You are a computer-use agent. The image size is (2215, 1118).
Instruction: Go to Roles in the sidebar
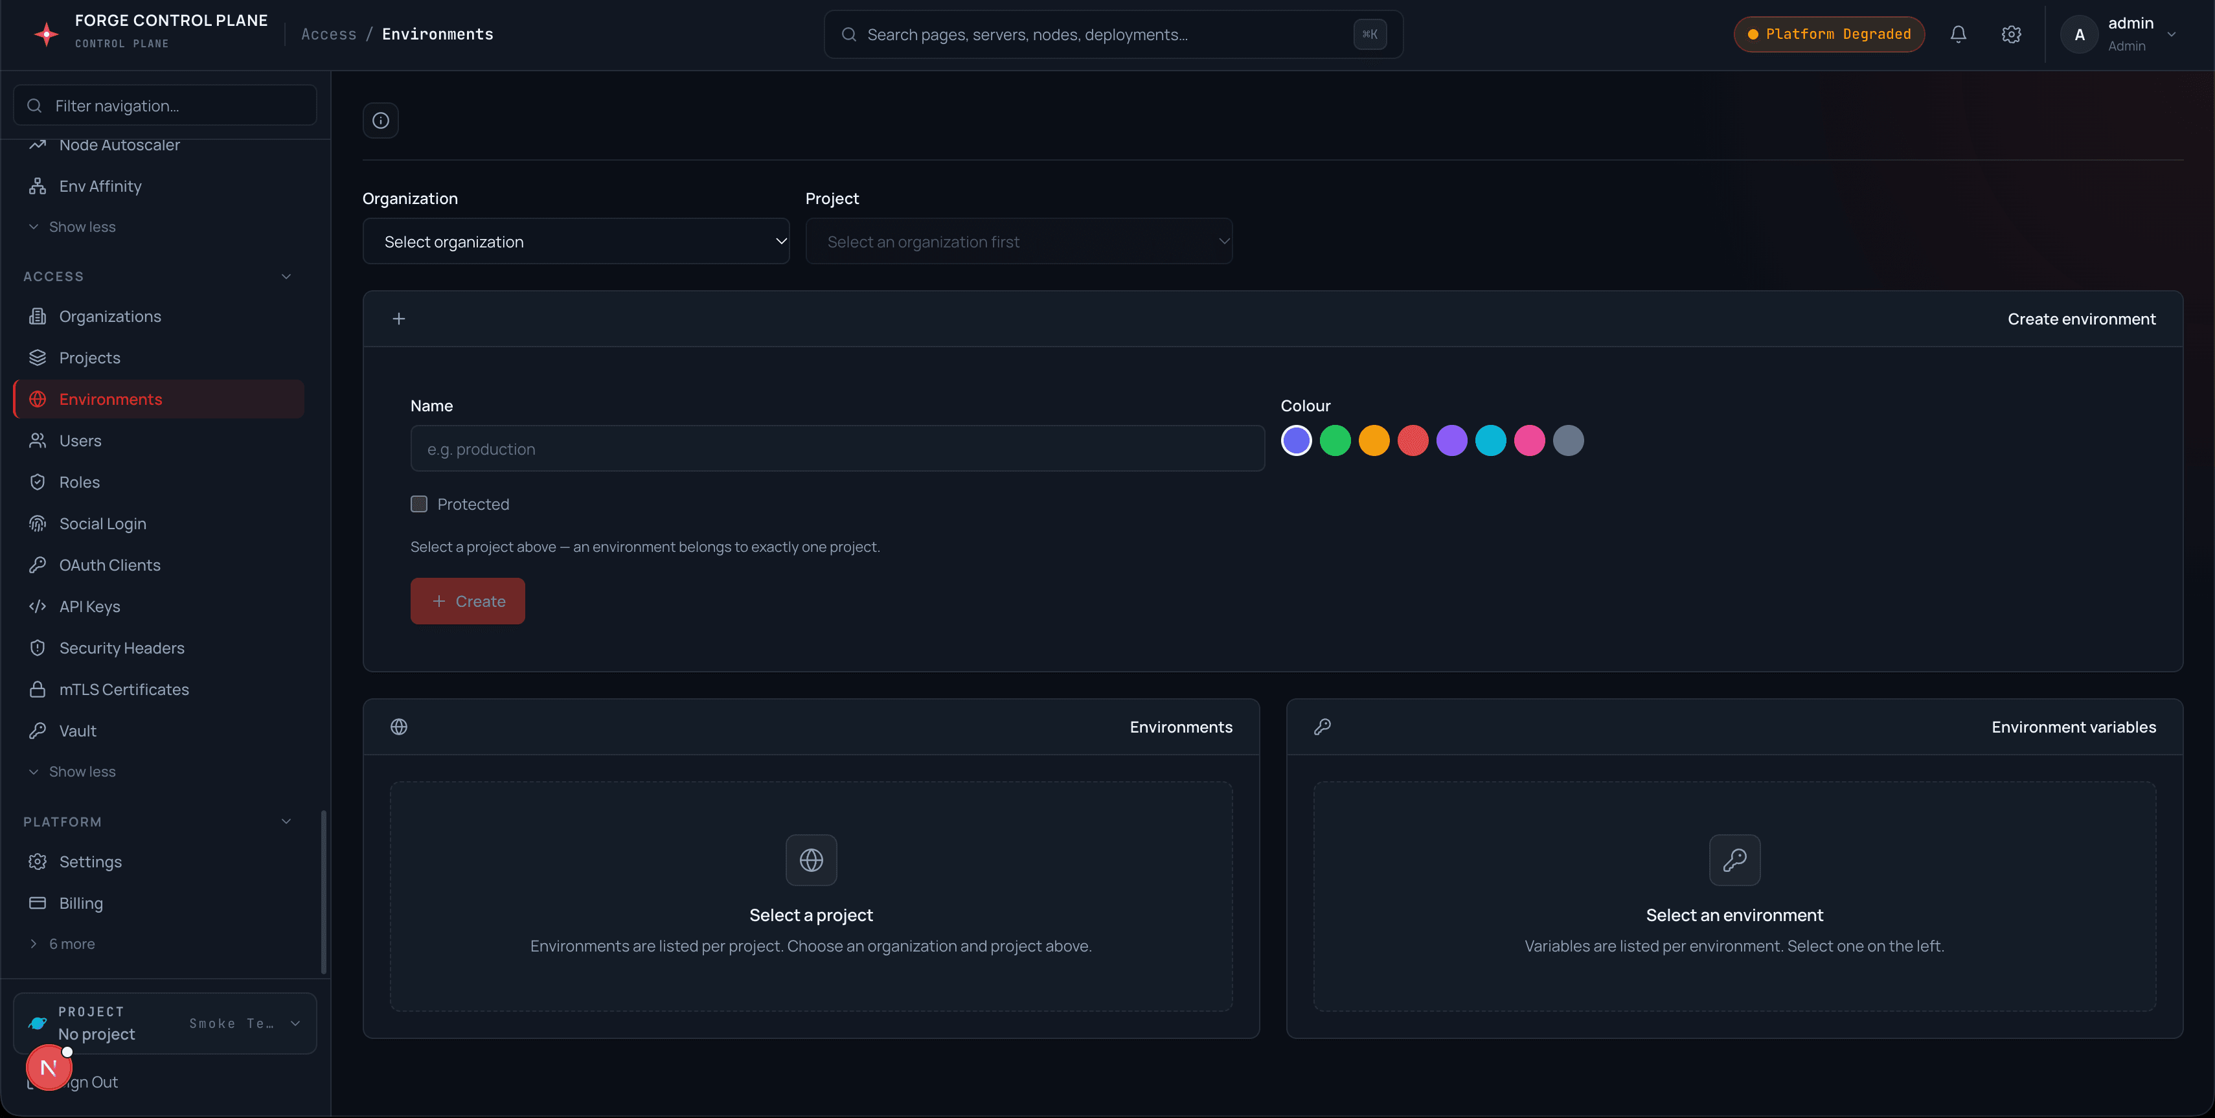(159, 483)
